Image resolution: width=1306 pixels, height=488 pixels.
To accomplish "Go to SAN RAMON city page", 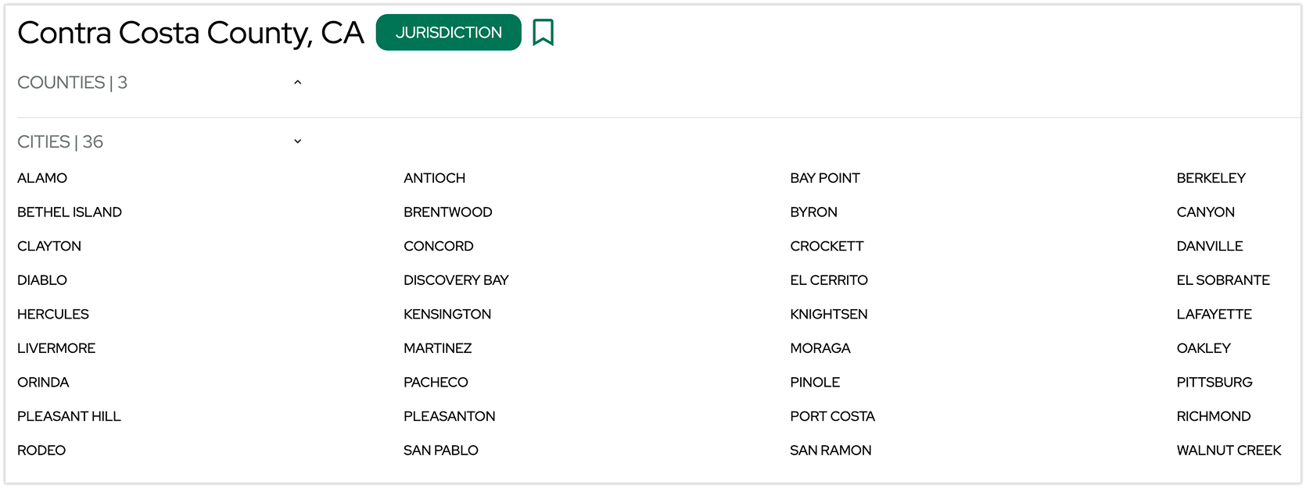I will pos(831,451).
